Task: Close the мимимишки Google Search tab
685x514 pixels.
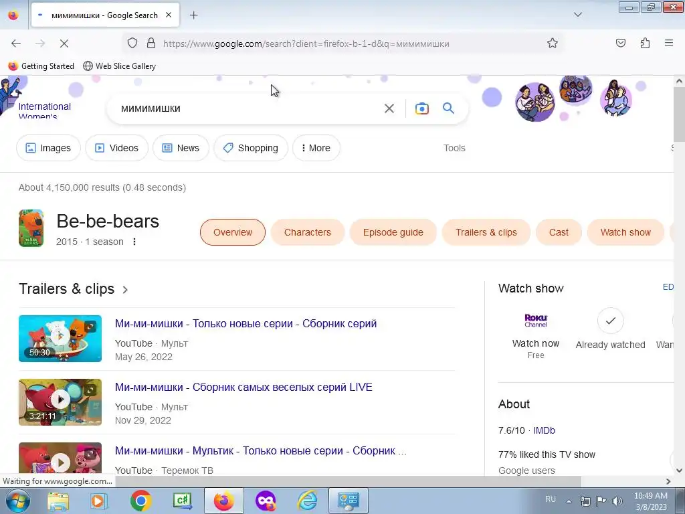Action: coord(169,15)
